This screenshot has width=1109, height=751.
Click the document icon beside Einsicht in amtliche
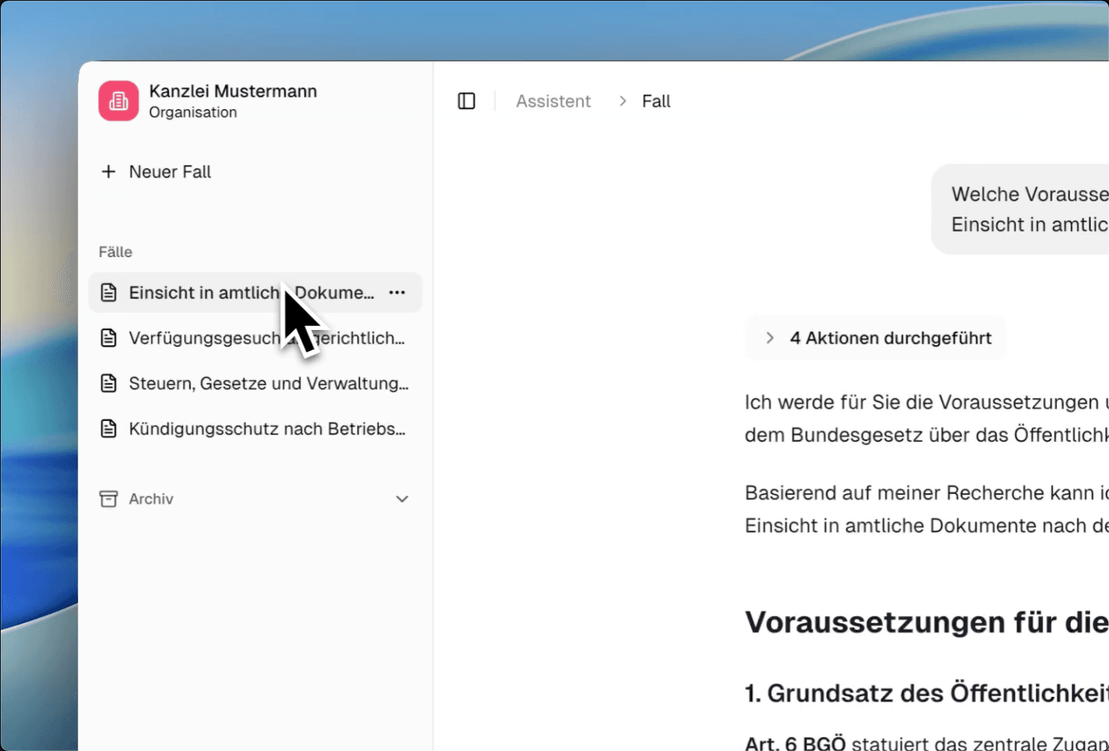[x=109, y=292]
